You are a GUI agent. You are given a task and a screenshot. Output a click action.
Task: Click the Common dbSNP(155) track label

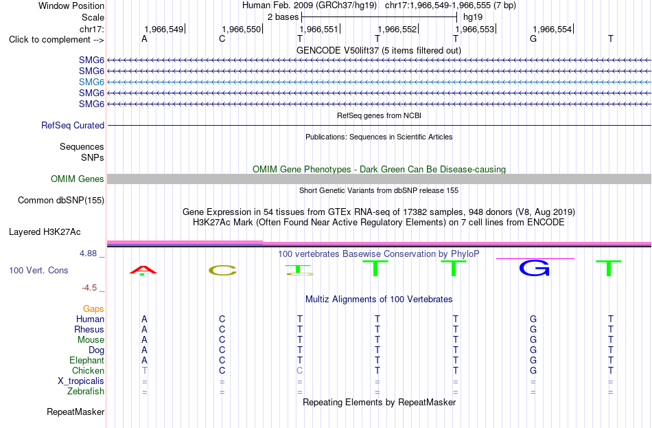coord(61,201)
